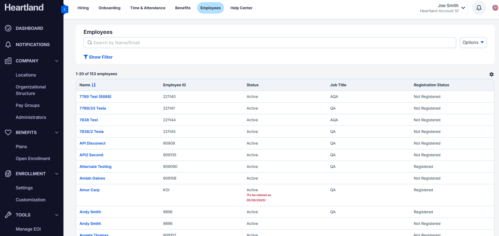Click the Dashboard gauge icon
This screenshot has height=236, width=499.
click(8, 28)
